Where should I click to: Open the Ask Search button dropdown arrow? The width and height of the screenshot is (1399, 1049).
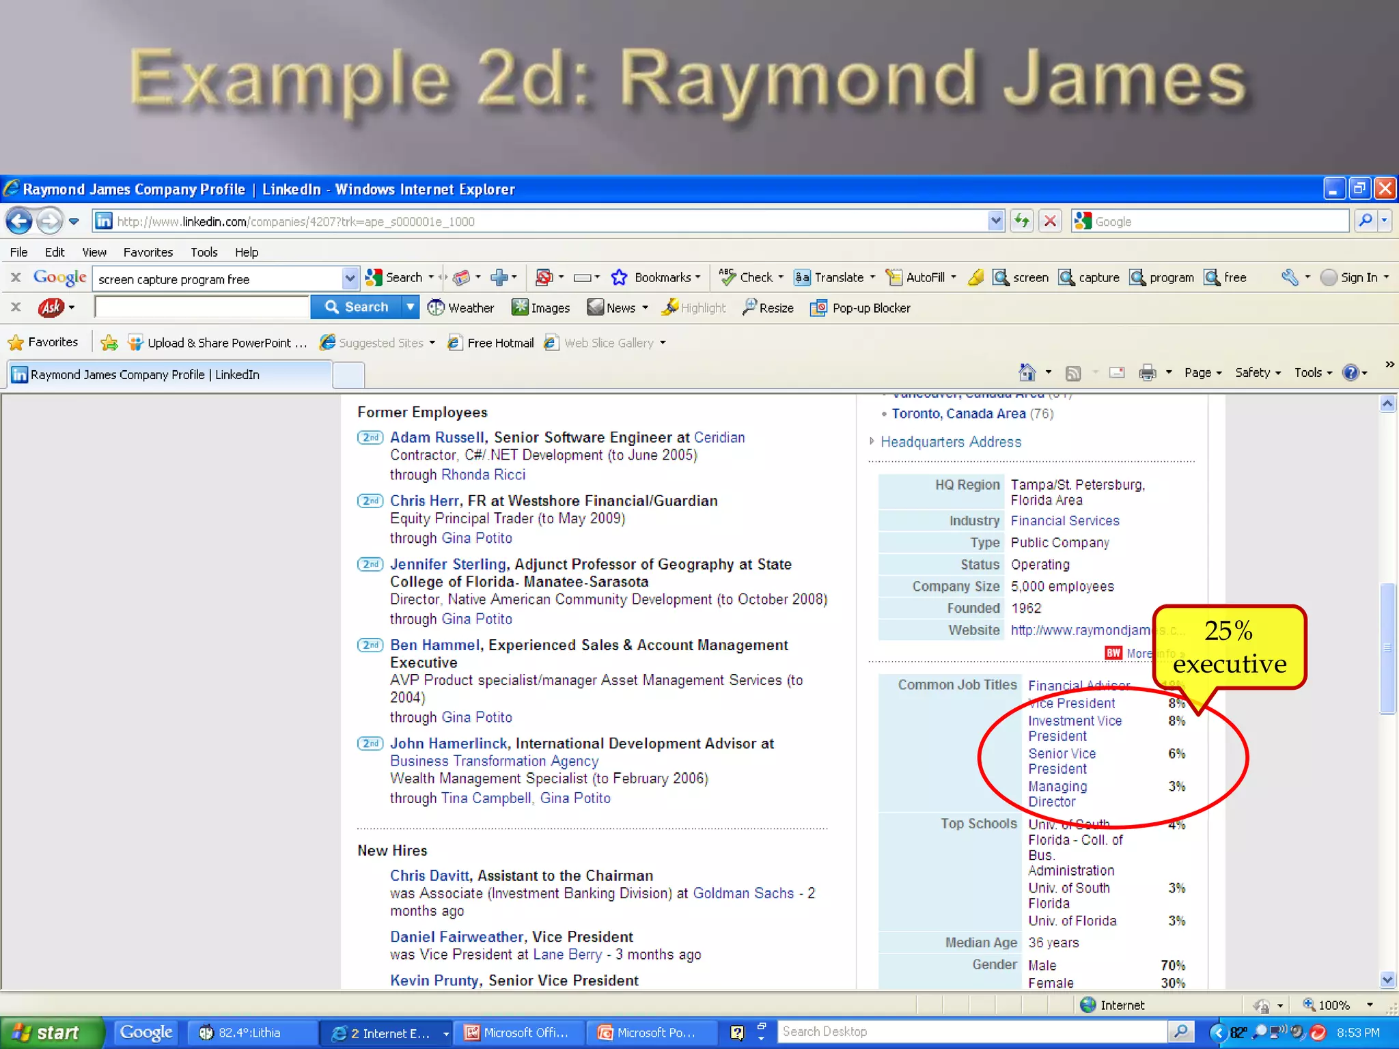[410, 307]
